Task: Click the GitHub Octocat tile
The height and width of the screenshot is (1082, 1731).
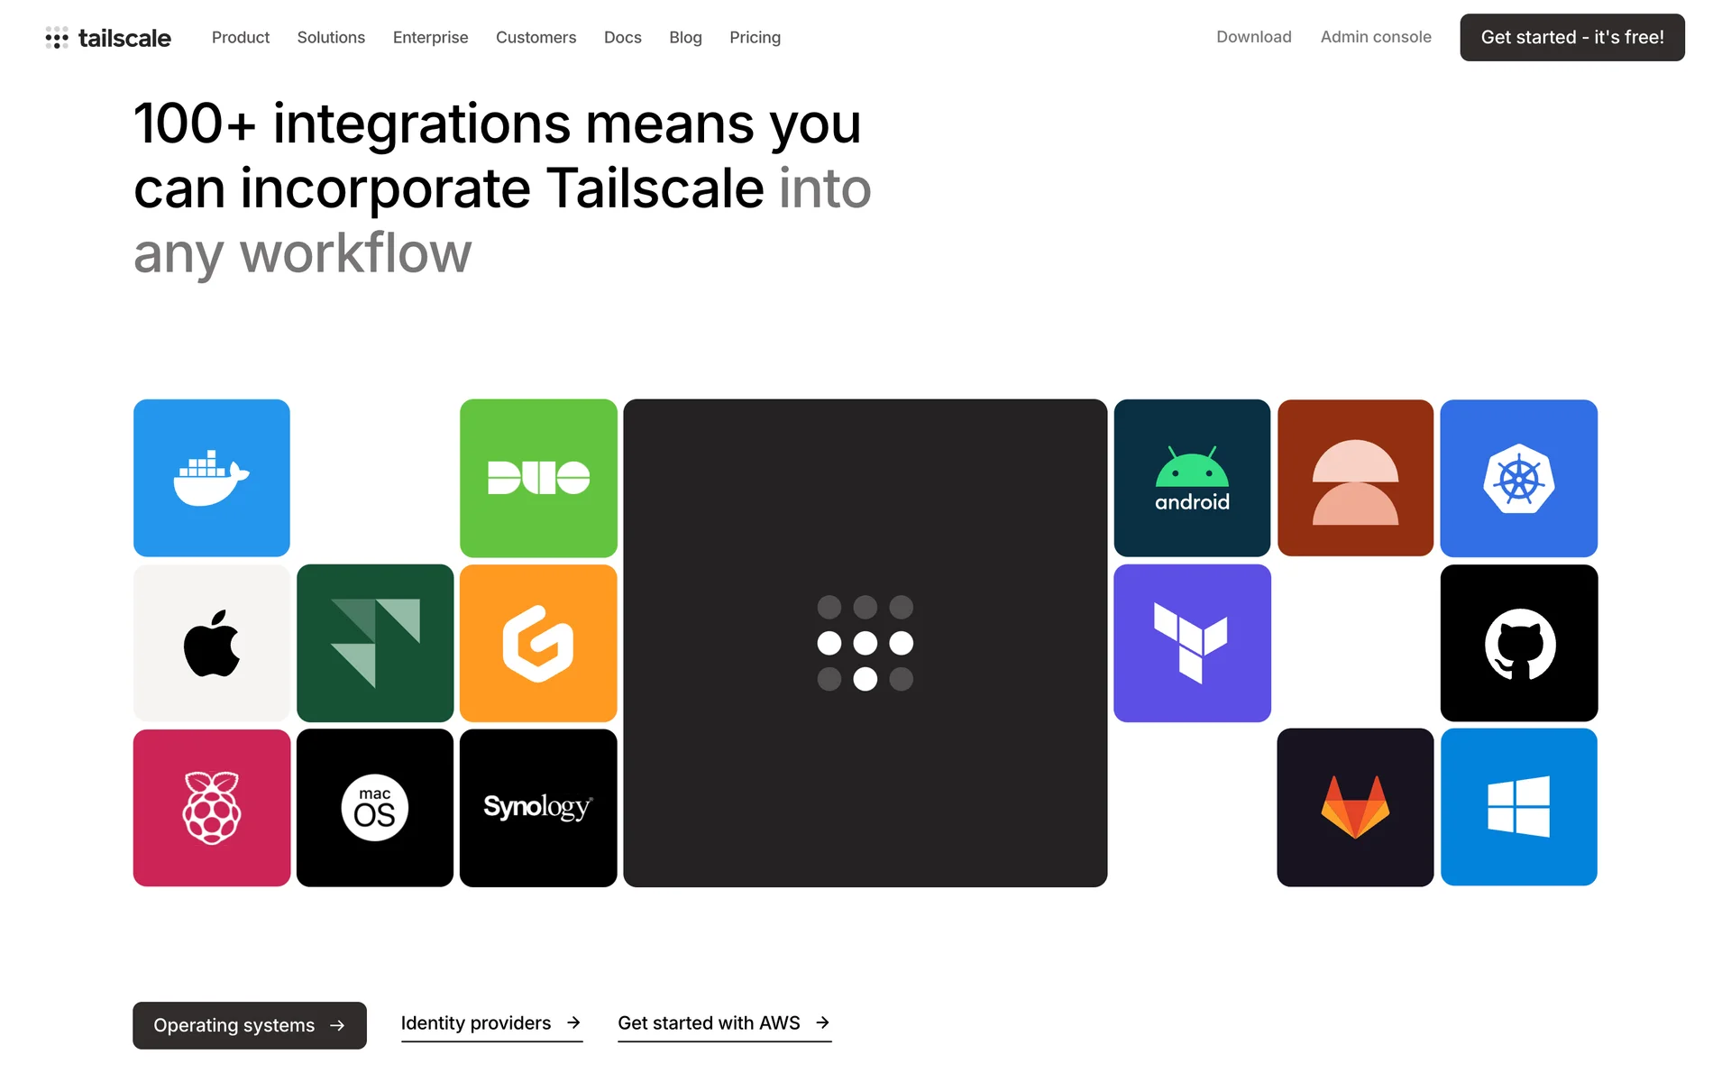Action: [x=1518, y=643]
